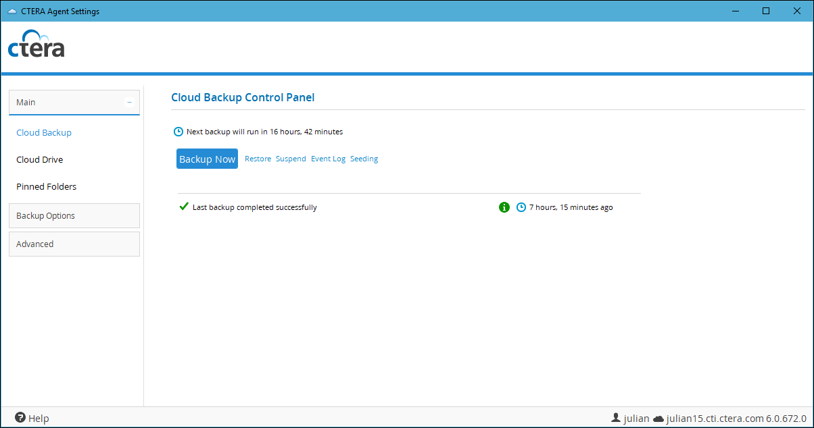Open Pinned Folders from sidebar

click(47, 186)
